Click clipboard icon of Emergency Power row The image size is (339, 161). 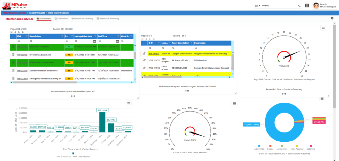click(x=13, y=78)
